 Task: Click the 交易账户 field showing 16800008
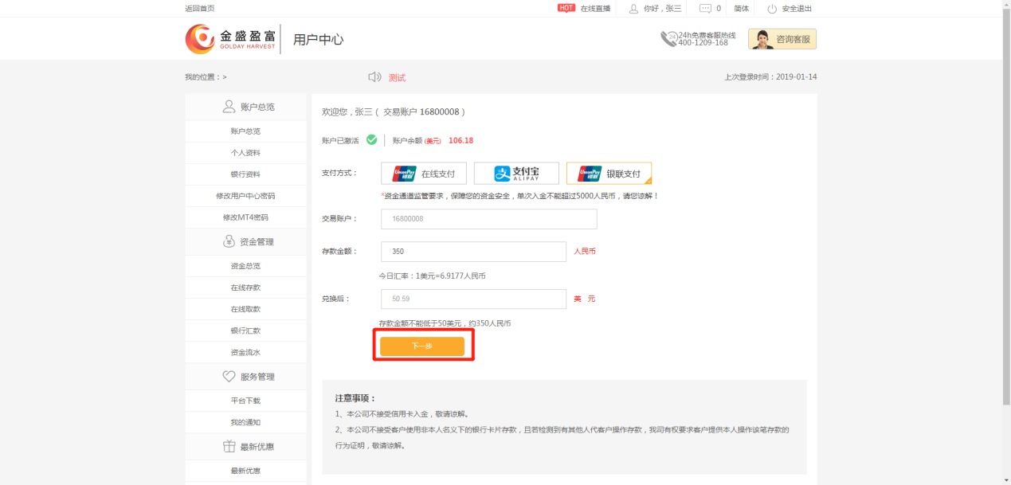coord(489,219)
